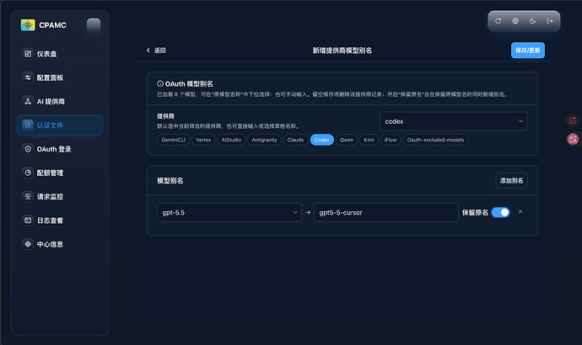Image resolution: width=582 pixels, height=345 pixels.
Task: Open 仪表盘 dashboard in the sidebar
Action: [60, 54]
